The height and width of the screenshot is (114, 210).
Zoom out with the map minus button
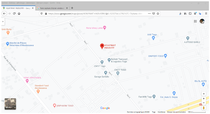[204, 103]
